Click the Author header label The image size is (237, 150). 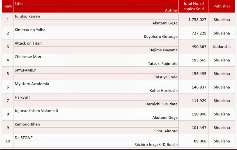click(x=171, y=10)
